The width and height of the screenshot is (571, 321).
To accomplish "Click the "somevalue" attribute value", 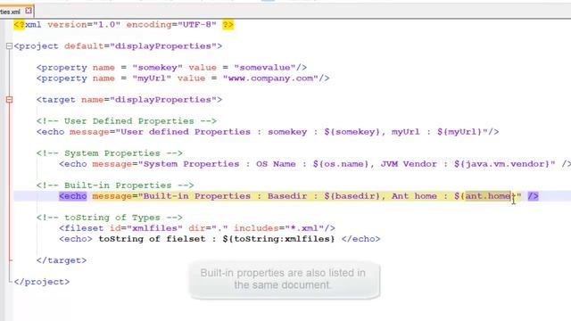I will click(x=265, y=68).
